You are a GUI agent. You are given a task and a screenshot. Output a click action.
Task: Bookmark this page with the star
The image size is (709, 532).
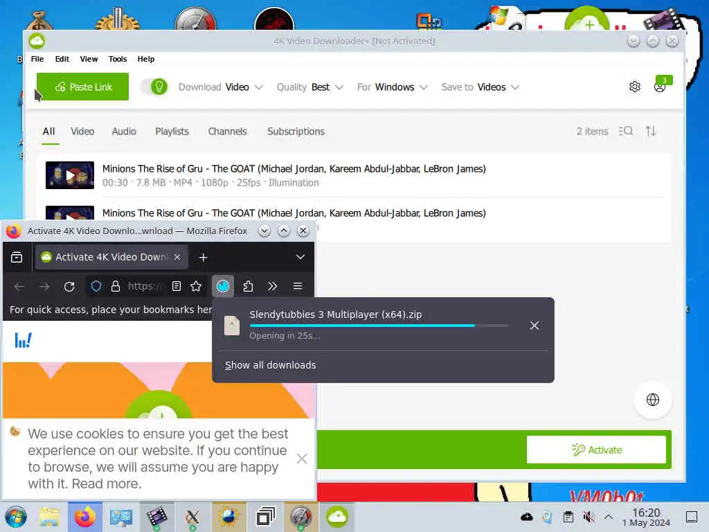click(196, 286)
